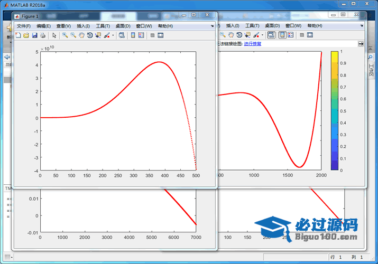Open 插入(I) menu in Figure 1
The height and width of the screenshot is (264, 378).
click(84, 26)
